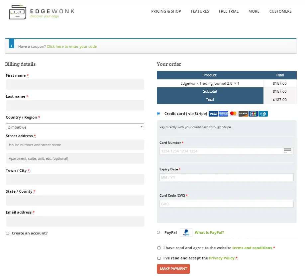The image size is (305, 280).
Task: Focus the Town / City input field
Action: [x=75, y=179]
